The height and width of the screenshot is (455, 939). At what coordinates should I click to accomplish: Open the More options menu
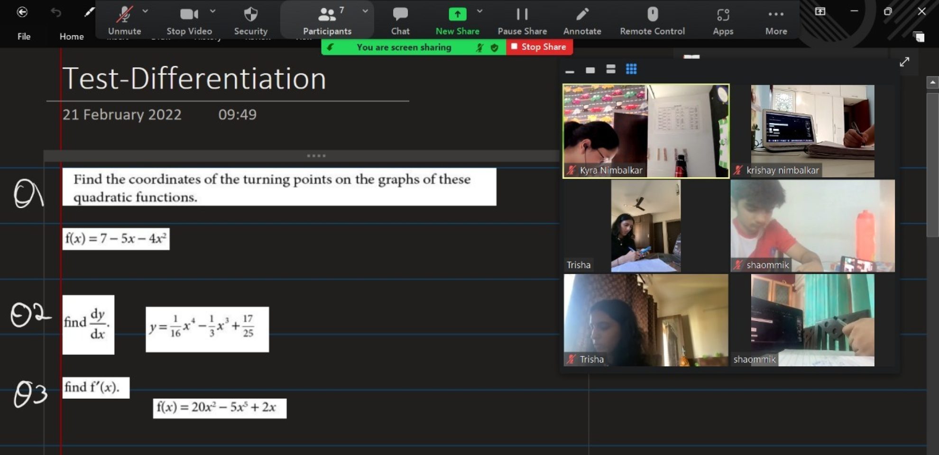point(776,21)
